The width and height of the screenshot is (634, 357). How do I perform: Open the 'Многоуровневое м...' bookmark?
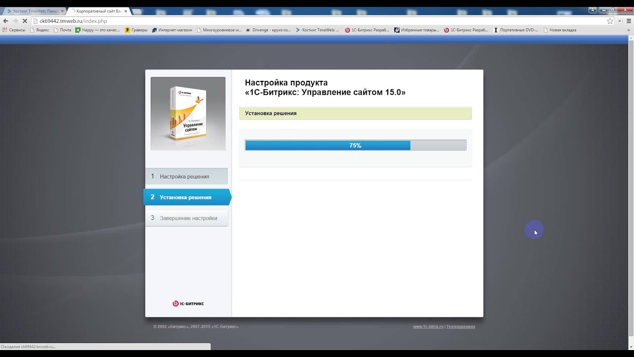(219, 30)
